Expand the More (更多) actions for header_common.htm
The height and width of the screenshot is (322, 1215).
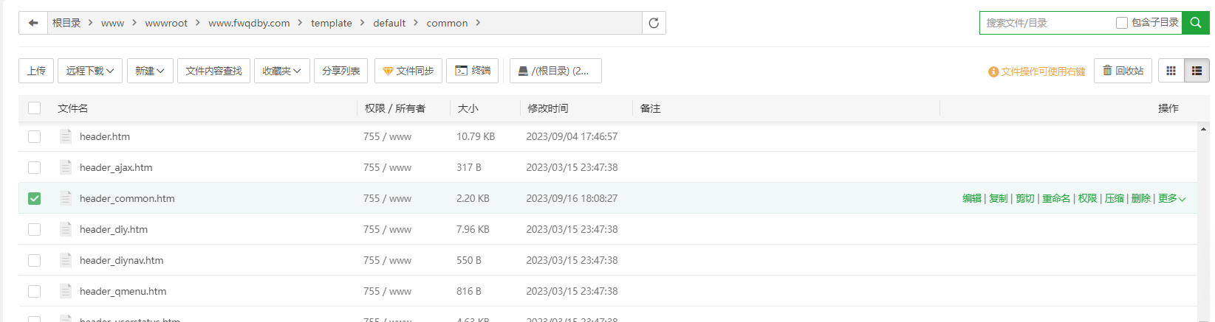coord(1171,198)
